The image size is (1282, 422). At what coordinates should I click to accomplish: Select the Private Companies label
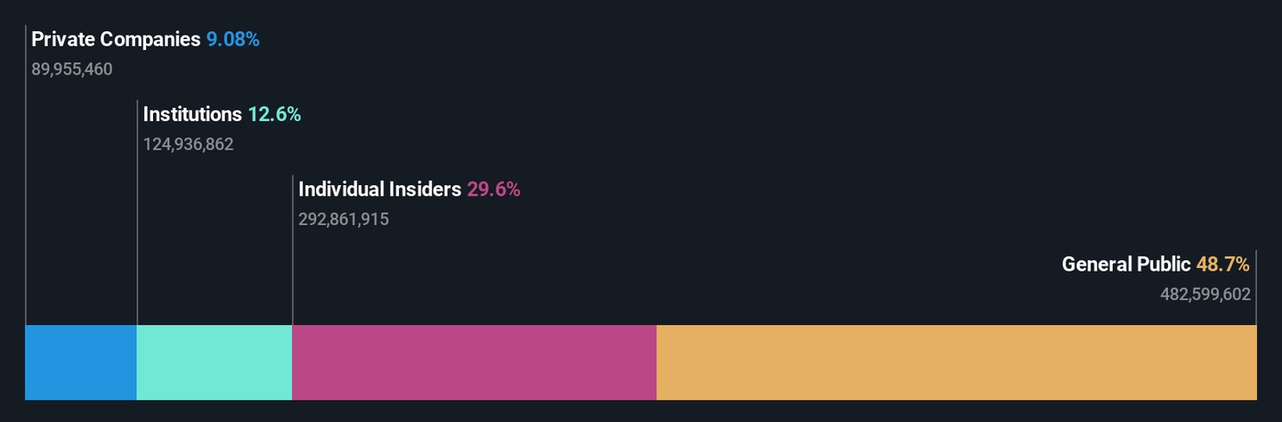[x=116, y=39]
